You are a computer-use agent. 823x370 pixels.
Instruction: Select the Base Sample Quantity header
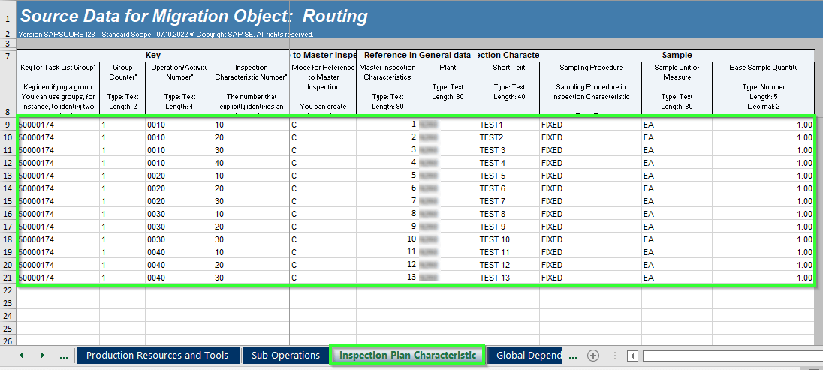pyautogui.click(x=763, y=88)
